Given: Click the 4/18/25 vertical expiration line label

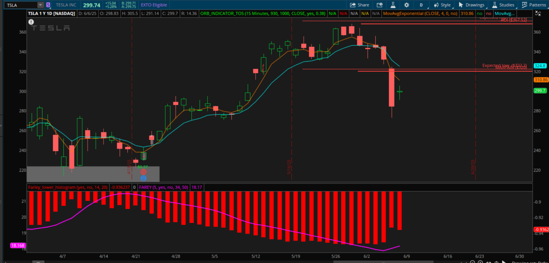Looking at the screenshot, I should [x=129, y=167].
